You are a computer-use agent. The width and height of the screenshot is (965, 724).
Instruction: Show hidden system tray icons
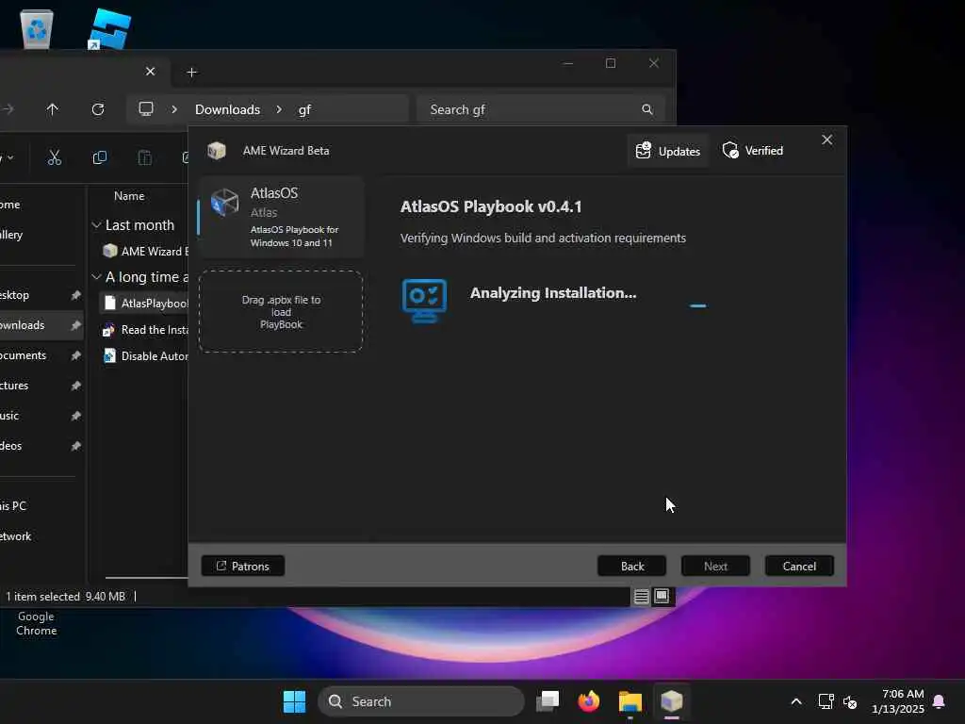pos(795,701)
